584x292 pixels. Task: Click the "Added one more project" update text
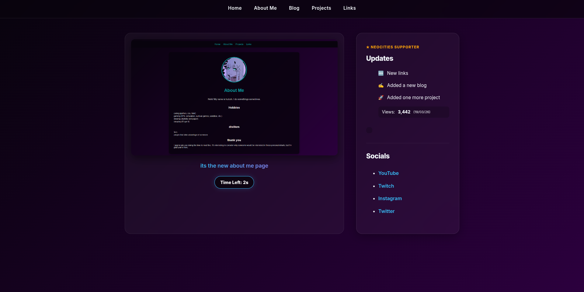[x=413, y=98]
